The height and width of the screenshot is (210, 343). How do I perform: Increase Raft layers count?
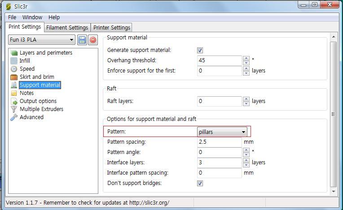click(x=246, y=99)
